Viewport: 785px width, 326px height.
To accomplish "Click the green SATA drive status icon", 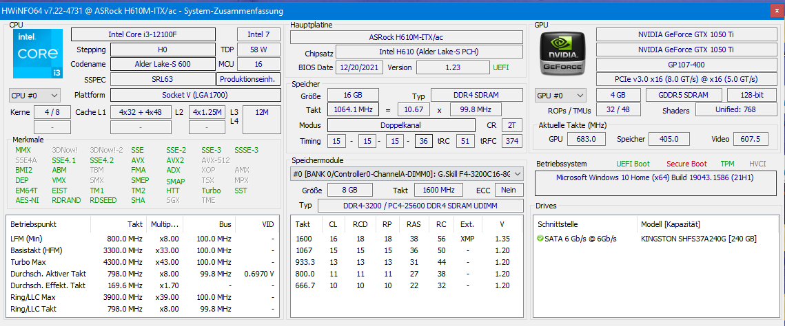I will [x=540, y=239].
